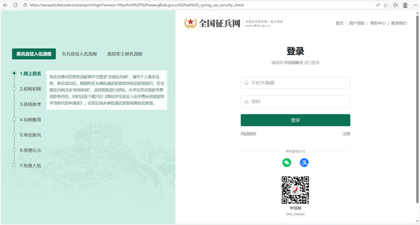
Task: Click the 全国征兵网 star emblem logo
Action: tap(190, 23)
